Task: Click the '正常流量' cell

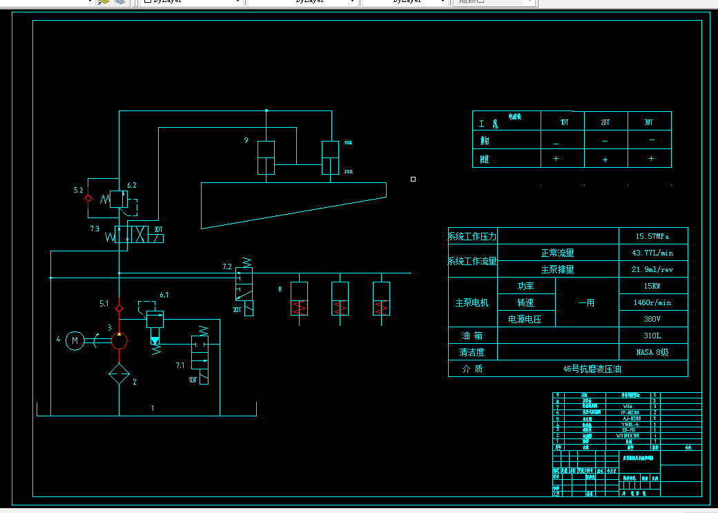Action: pyautogui.click(x=557, y=253)
